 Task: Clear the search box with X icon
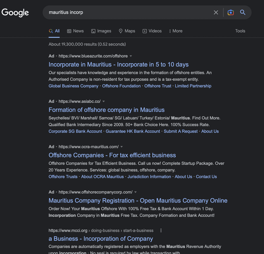(x=216, y=12)
